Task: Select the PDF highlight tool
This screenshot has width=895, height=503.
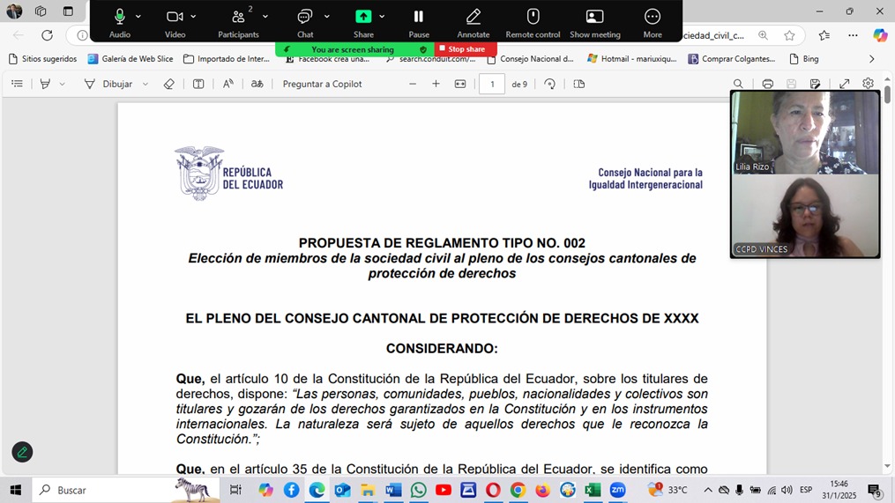Action: (x=45, y=84)
